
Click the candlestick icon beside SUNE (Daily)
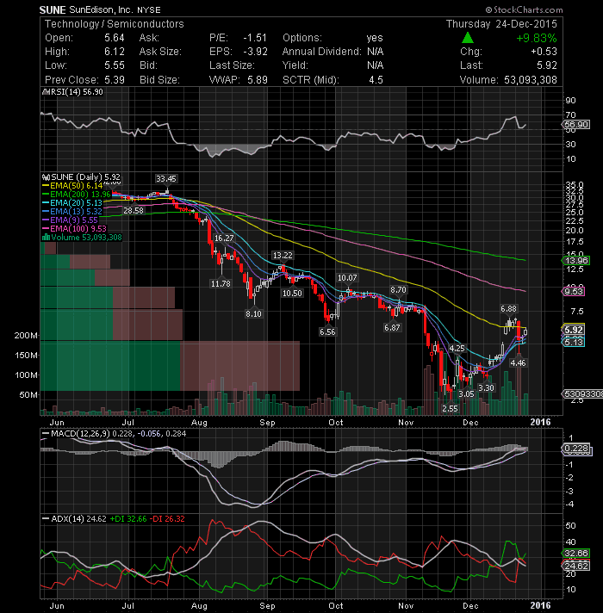pos(46,177)
